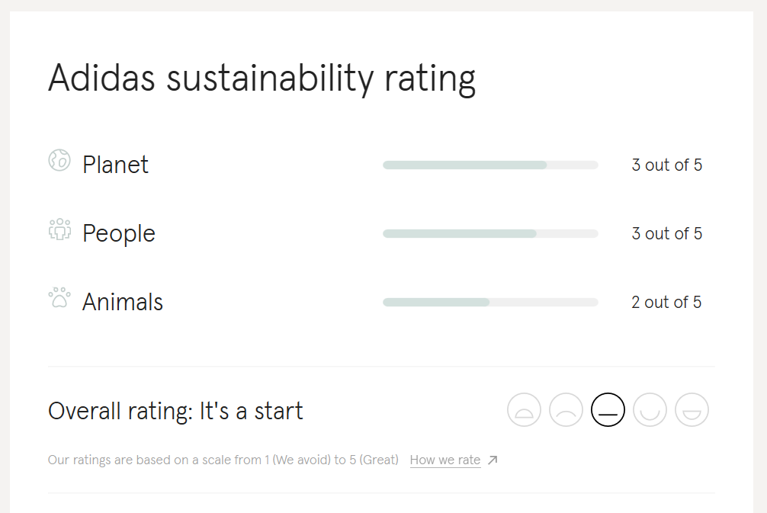
Task: Click the Planet category label
Action: pyautogui.click(x=116, y=165)
